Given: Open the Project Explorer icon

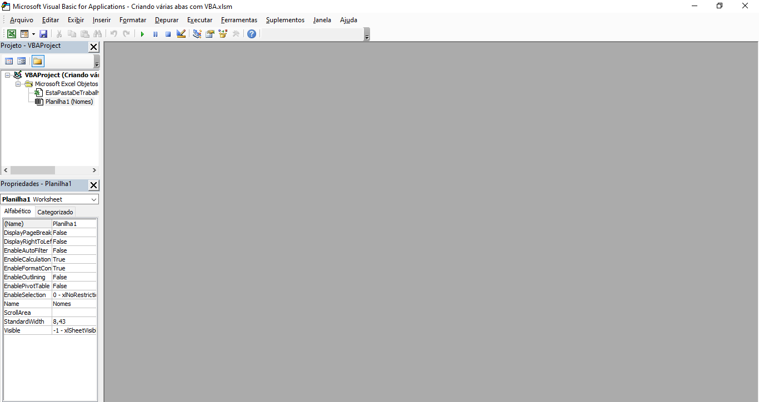Looking at the screenshot, I should 197,34.
